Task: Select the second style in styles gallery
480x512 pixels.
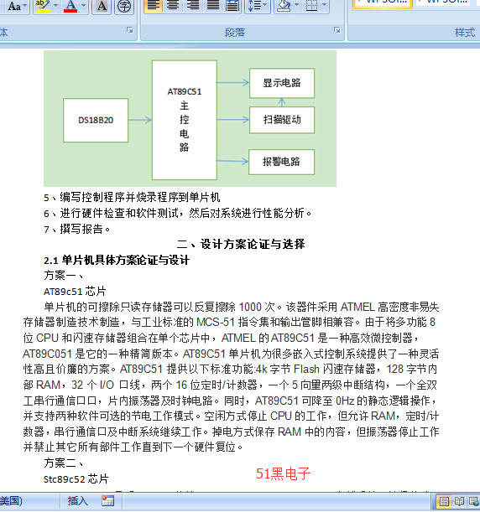Action: point(443,3)
